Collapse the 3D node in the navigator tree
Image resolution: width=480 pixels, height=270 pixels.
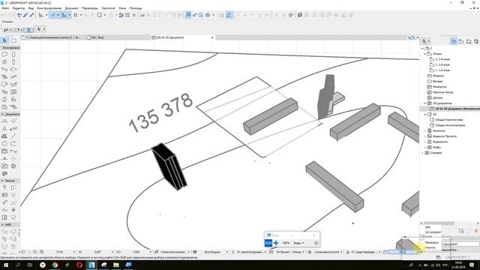tap(425, 114)
